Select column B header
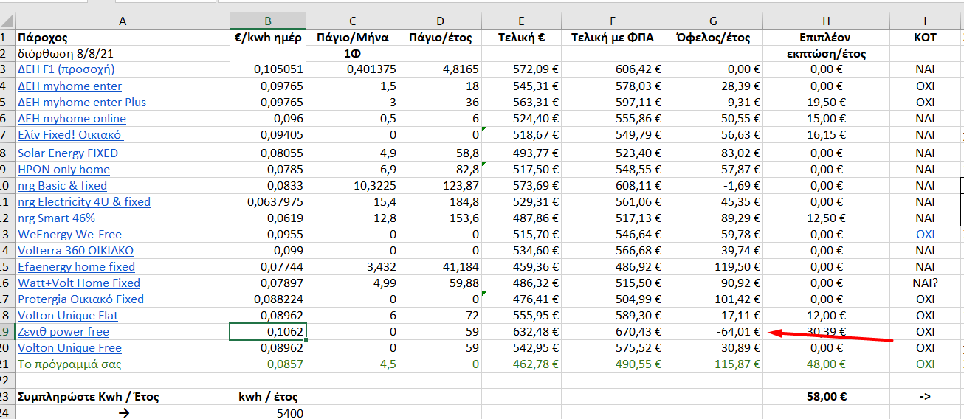 pos(267,21)
